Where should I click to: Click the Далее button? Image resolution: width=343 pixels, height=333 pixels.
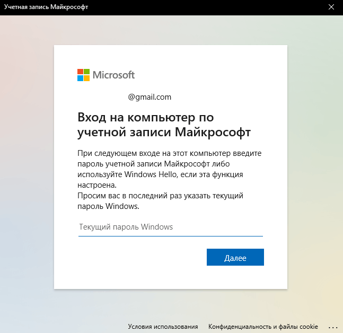point(235,257)
